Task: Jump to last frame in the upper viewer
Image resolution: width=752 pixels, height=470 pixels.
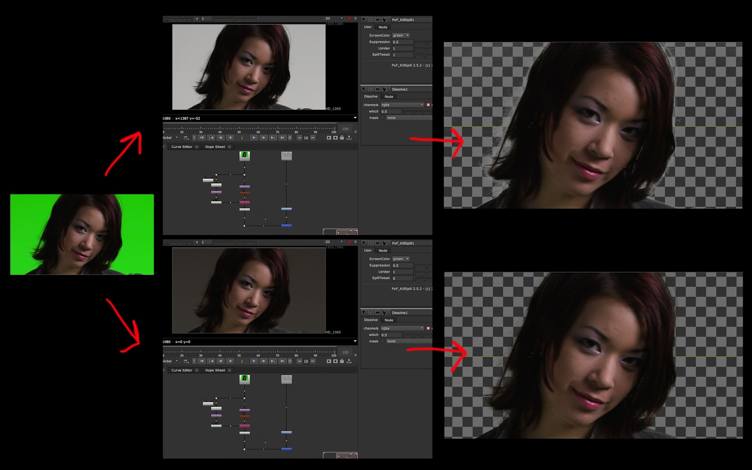Action: pos(282,138)
